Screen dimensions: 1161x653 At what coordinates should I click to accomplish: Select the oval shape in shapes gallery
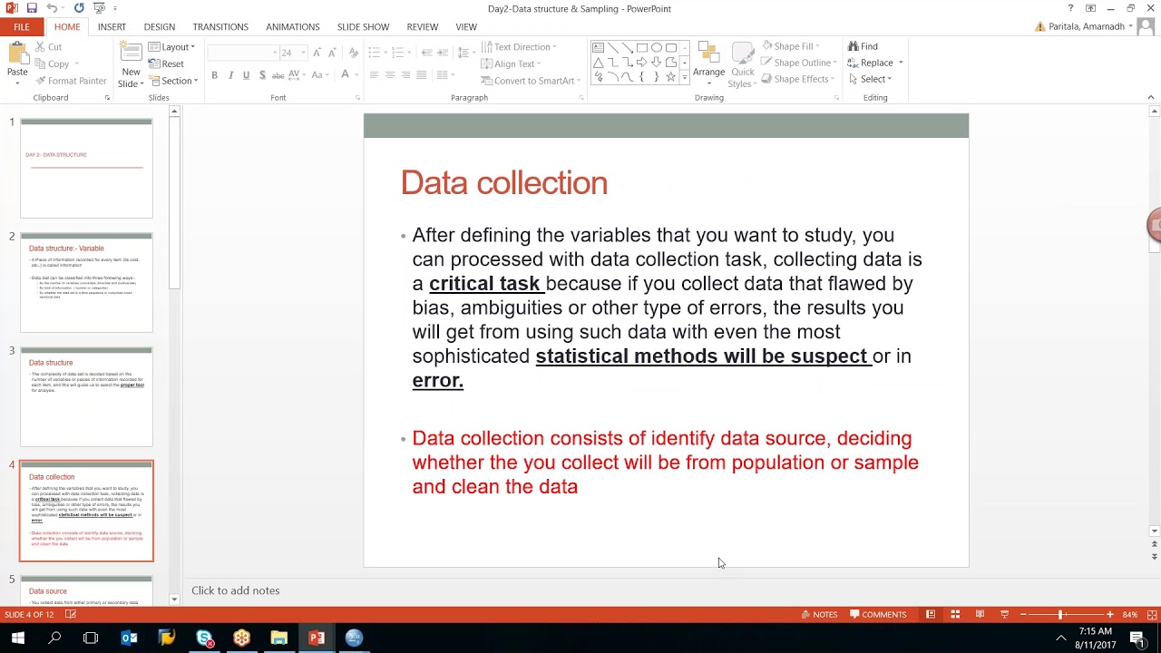[x=656, y=47]
